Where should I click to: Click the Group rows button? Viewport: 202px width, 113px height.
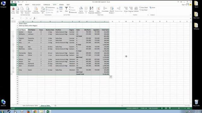point(126,10)
